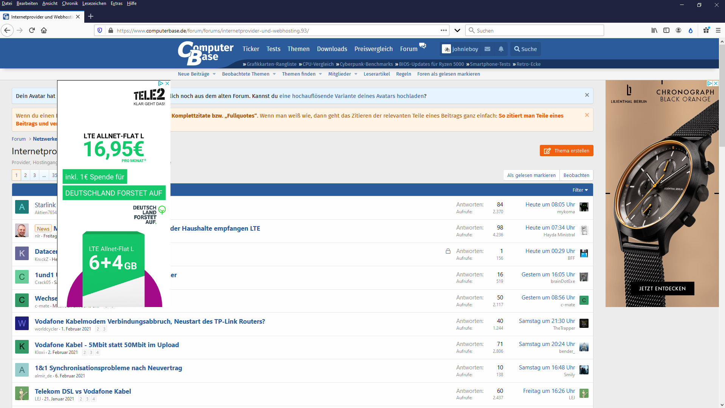This screenshot has width=725, height=408.
Task: Expand the Themen finden dropdown arrow
Action: pos(320,74)
